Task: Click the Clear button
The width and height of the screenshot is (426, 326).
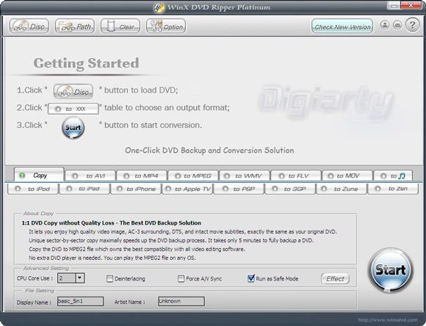Action: (120, 26)
